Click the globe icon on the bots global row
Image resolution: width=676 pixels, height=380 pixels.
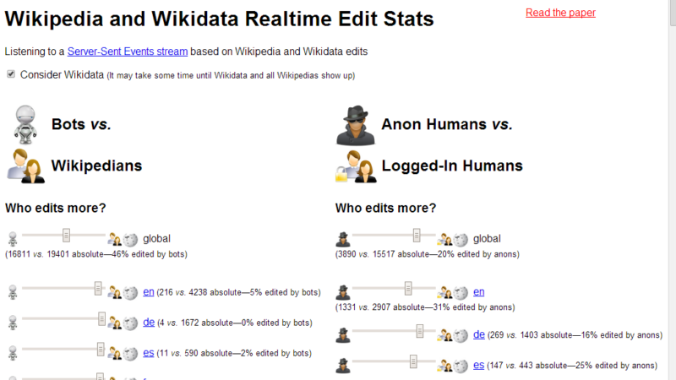pyautogui.click(x=130, y=239)
